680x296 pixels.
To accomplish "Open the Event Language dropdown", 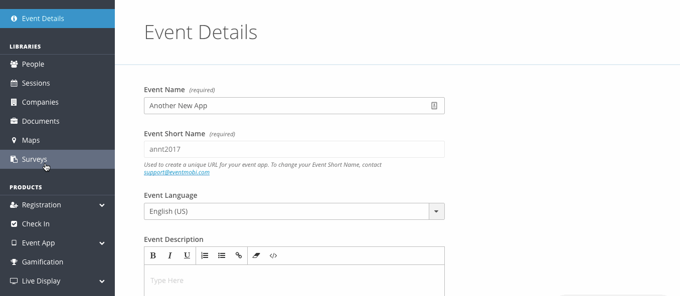I will pyautogui.click(x=294, y=211).
